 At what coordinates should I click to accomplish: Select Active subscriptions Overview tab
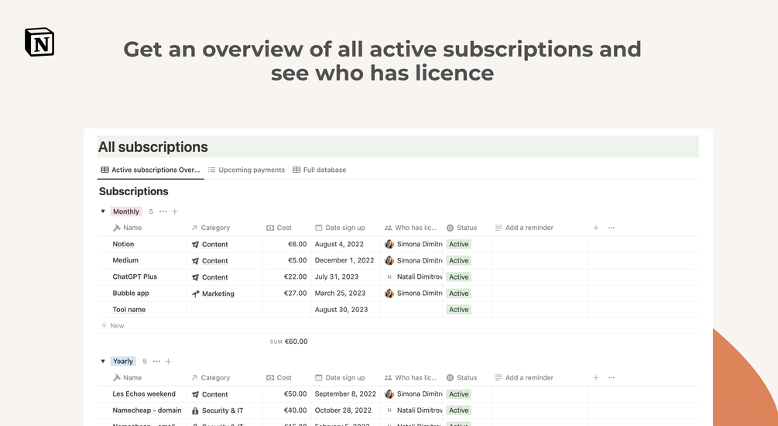tap(150, 170)
